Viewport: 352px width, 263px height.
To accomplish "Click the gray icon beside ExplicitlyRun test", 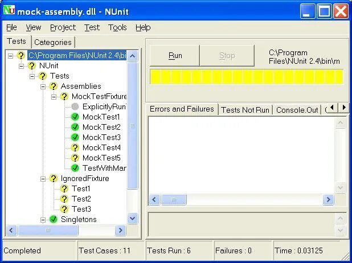I will (75, 106).
